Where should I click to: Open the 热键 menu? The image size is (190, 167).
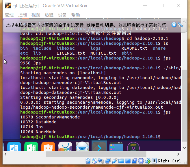click(x=49, y=15)
